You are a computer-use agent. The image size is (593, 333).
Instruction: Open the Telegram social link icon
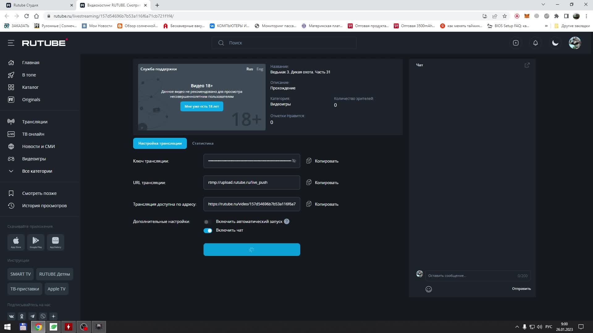click(32, 316)
